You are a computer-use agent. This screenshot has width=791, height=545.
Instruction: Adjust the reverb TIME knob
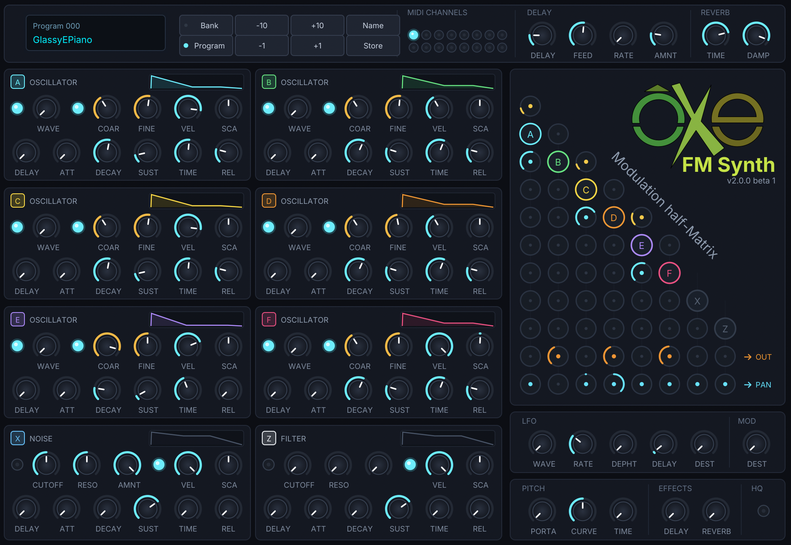click(x=716, y=35)
